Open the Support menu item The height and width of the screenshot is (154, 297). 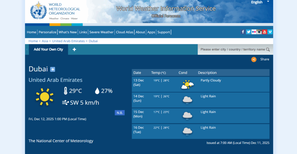tap(164, 32)
